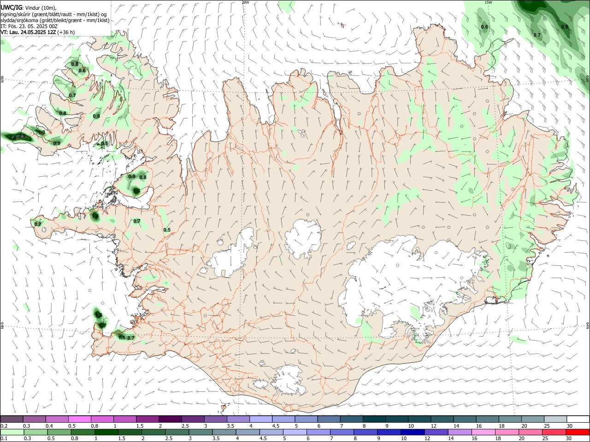Select the white final swatch of snow scale
This screenshot has height=442, width=590.
(x=577, y=419)
